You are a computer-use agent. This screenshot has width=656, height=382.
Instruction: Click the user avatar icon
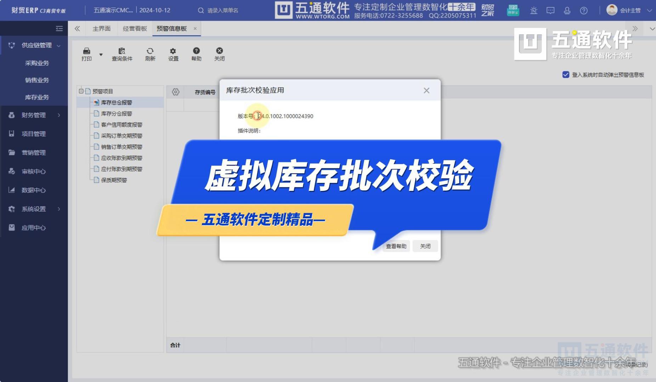(612, 10)
